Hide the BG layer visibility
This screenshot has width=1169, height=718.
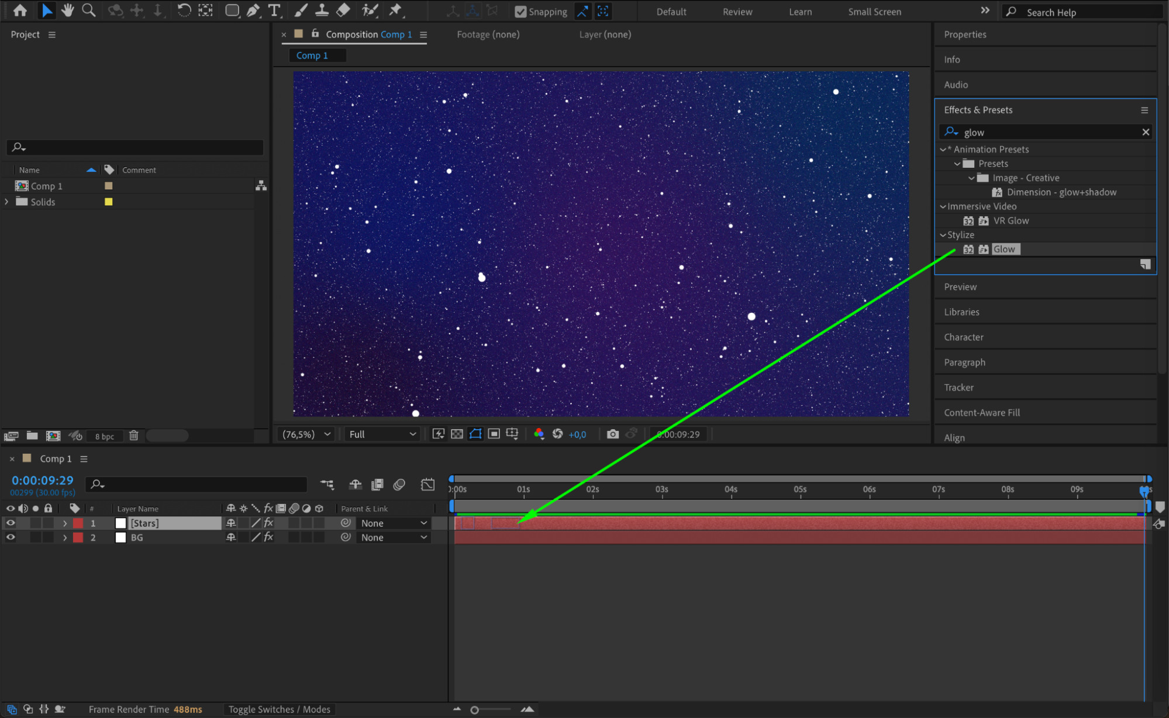pyautogui.click(x=11, y=537)
